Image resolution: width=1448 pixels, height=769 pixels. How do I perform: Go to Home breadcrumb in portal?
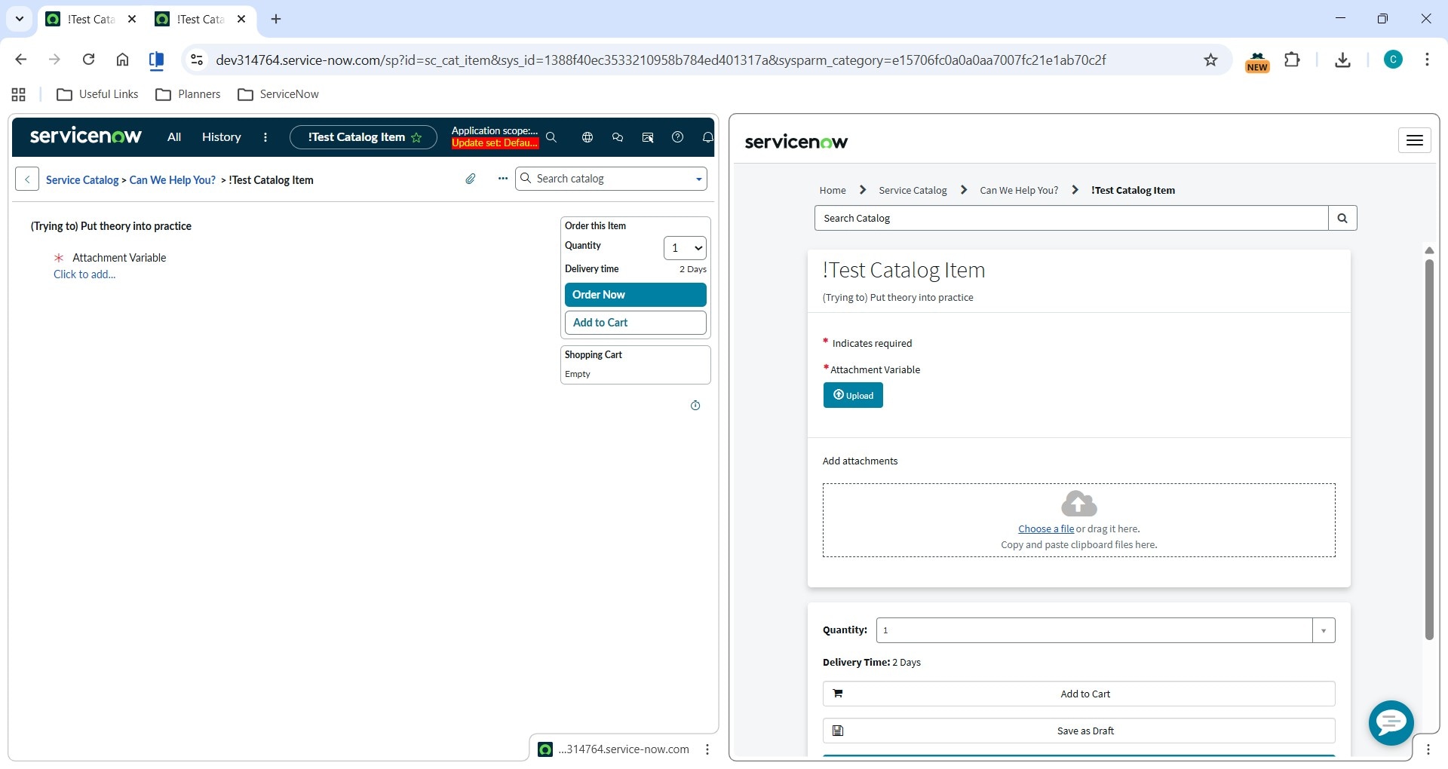tap(833, 191)
